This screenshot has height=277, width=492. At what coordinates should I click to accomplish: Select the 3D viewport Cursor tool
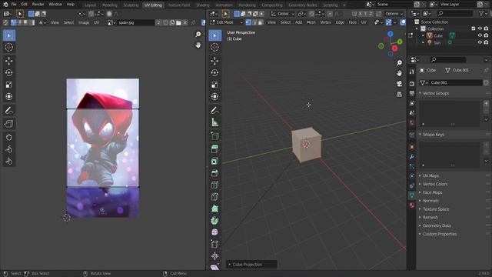(x=214, y=48)
